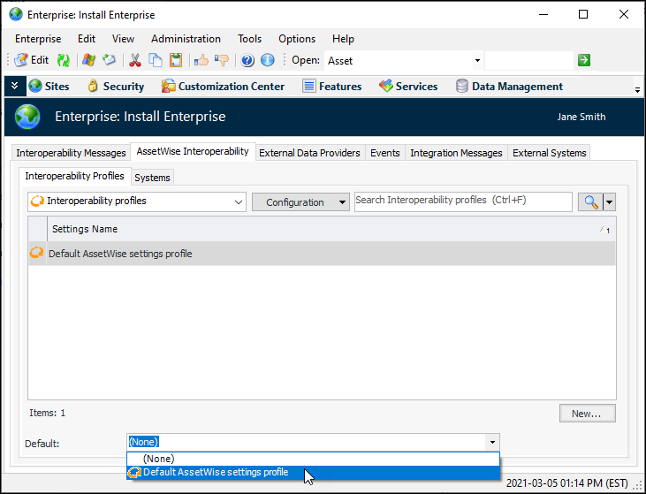Open the Services navigation item
The height and width of the screenshot is (494, 646).
(x=408, y=86)
